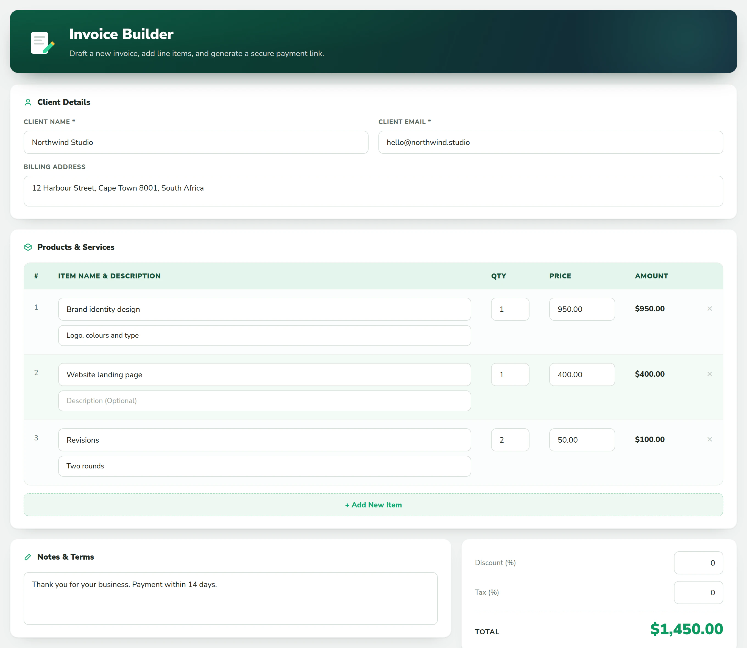Click the Notes & Terms pencil icon
Viewport: 747px width, 648px height.
28,557
